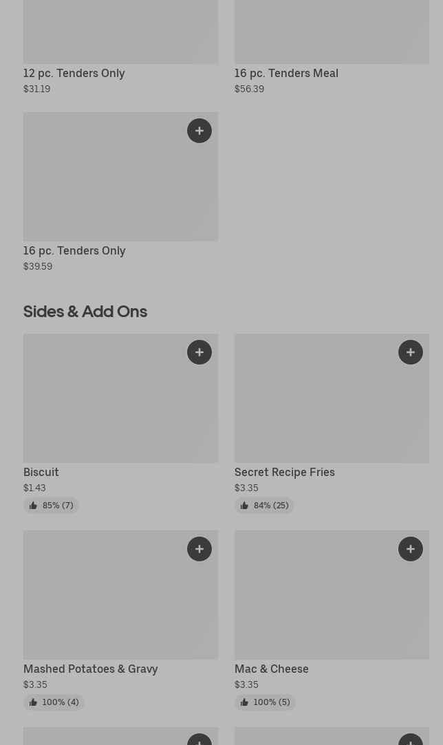The image size is (443, 745).
Task: Click the thumbs-up icon beside 85% (7)
Action: coord(33,506)
